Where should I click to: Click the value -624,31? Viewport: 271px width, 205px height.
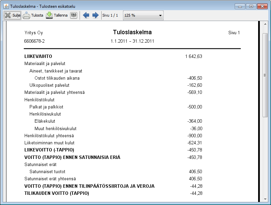(x=194, y=143)
